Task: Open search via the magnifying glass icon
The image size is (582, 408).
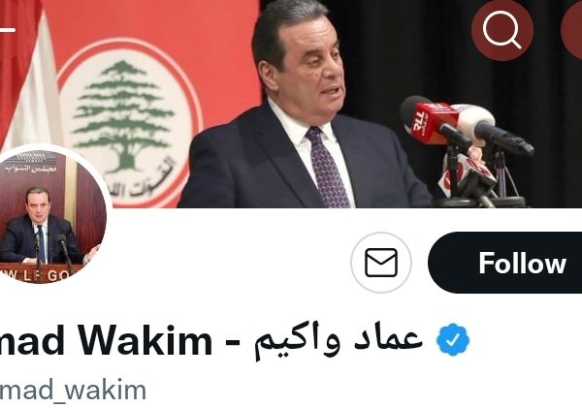Action: click(x=502, y=30)
